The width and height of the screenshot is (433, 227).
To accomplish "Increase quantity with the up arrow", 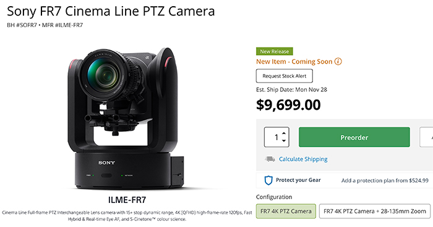I will click(283, 133).
